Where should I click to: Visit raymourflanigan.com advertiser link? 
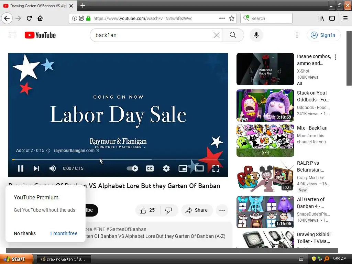click(76, 151)
